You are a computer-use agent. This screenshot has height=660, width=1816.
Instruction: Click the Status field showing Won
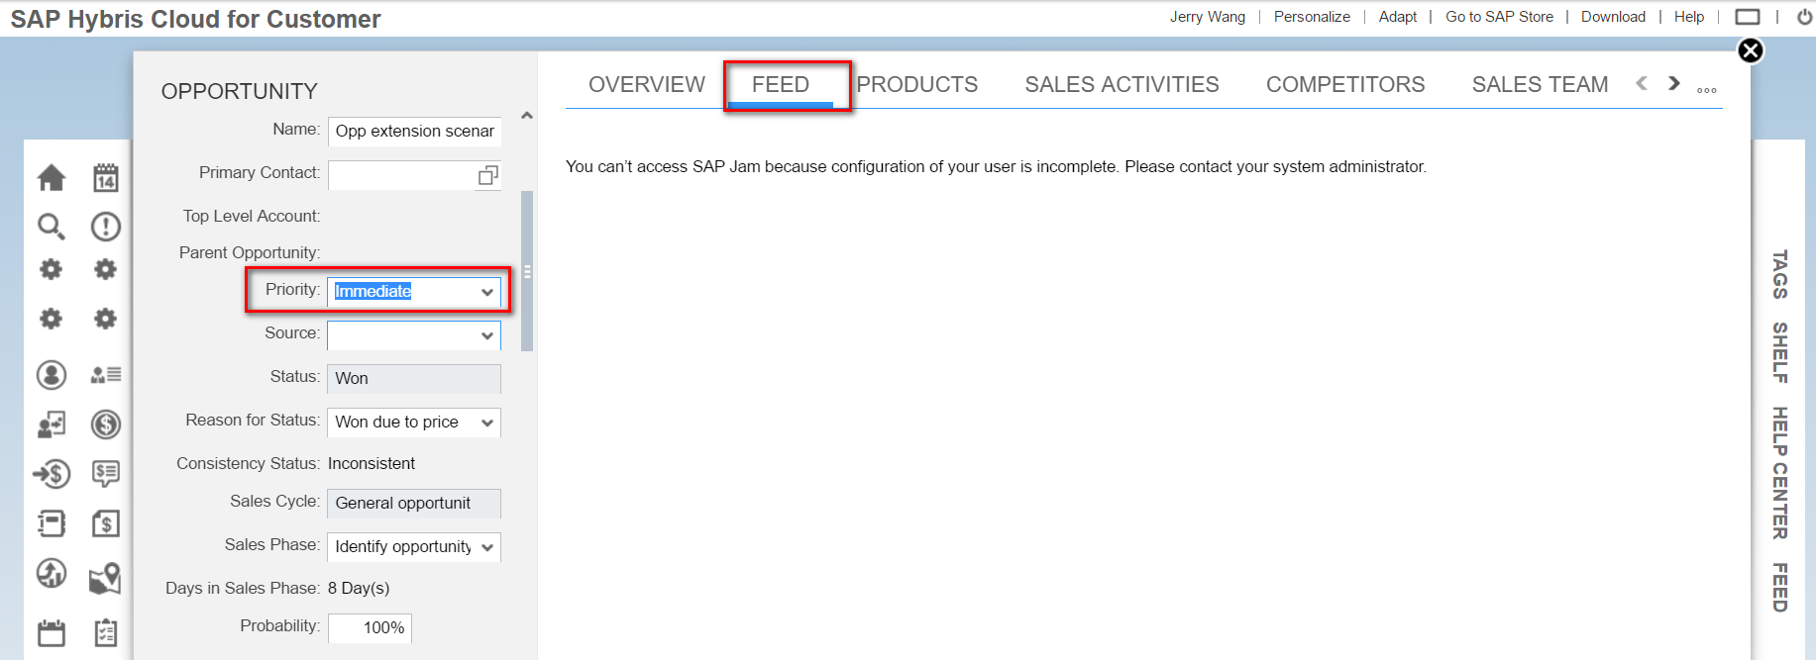point(414,379)
